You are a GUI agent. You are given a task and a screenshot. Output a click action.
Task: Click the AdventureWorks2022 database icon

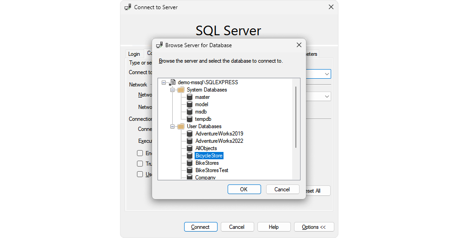[190, 141]
